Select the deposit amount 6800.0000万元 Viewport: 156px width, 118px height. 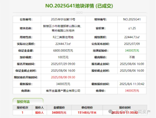click(x=63, y=50)
